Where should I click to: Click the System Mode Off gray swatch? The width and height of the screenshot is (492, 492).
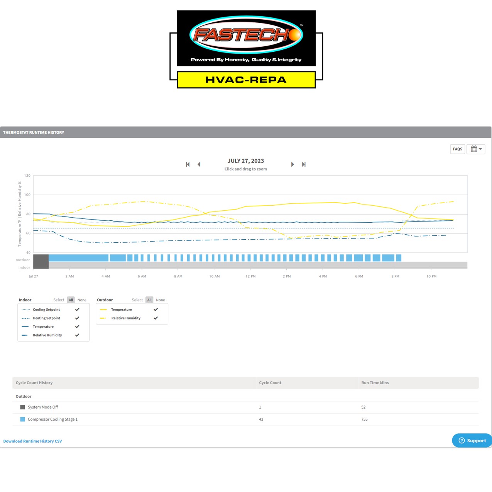coord(22,407)
